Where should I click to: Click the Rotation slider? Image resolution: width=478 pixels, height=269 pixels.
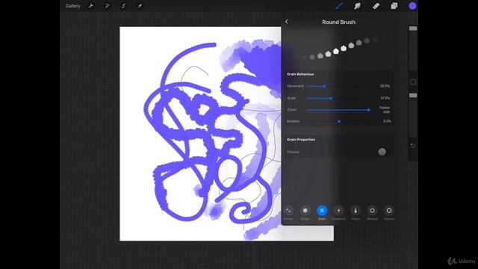[x=339, y=121]
